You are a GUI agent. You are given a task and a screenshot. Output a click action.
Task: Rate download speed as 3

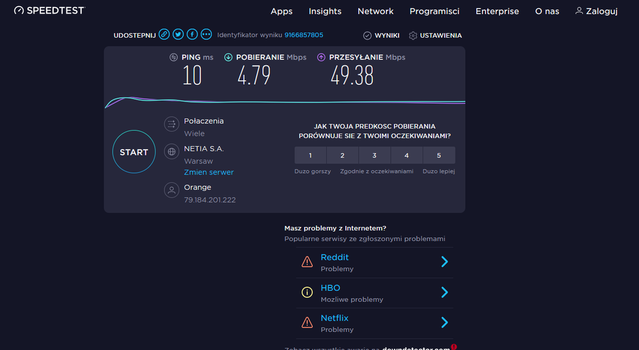(375, 155)
